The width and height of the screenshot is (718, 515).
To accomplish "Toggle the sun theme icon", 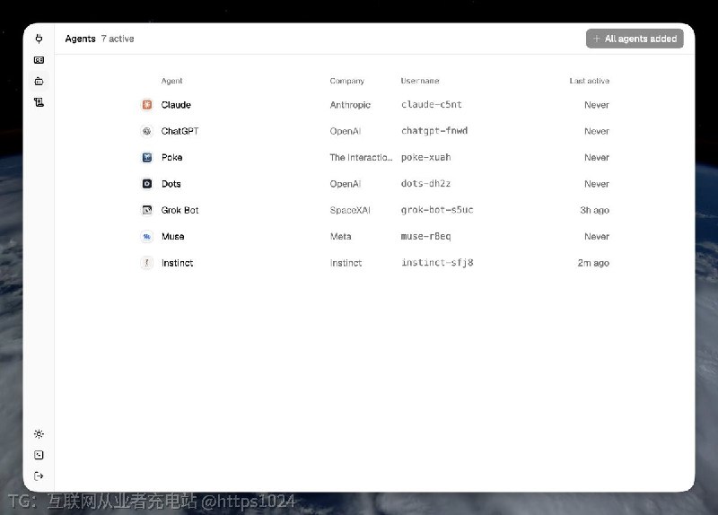I will click(x=39, y=433).
